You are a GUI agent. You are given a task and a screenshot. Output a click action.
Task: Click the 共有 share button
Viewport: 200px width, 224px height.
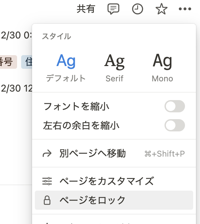[86, 9]
